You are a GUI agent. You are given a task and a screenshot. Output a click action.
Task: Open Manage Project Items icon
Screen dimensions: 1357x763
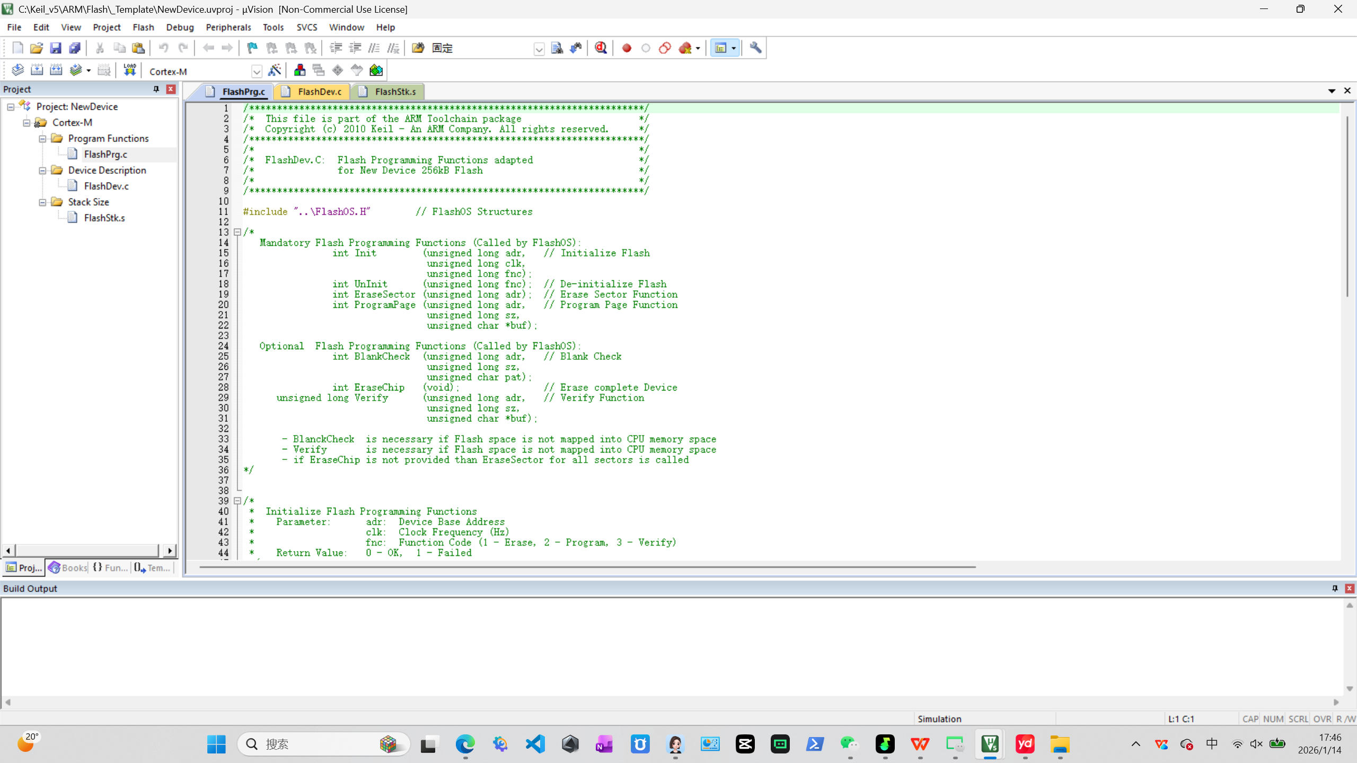[x=299, y=70]
